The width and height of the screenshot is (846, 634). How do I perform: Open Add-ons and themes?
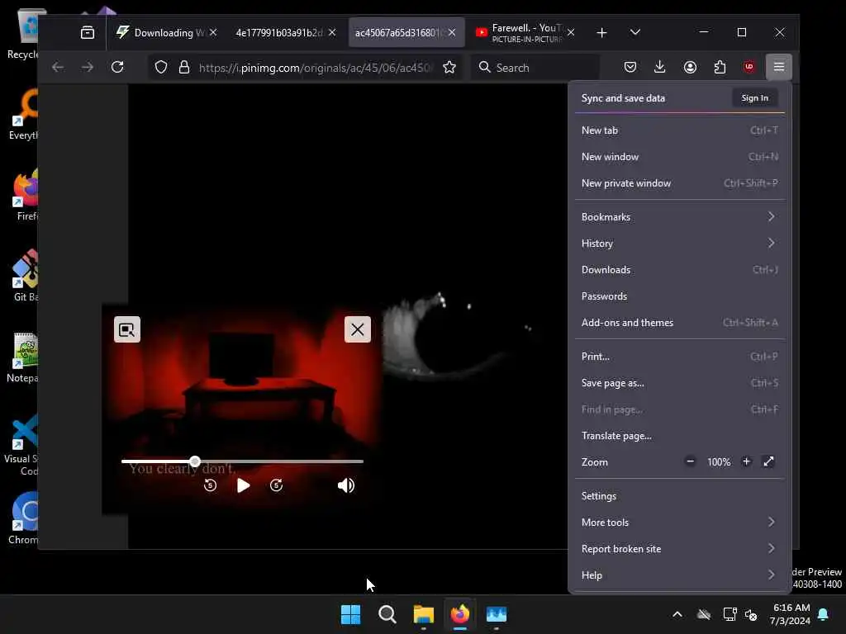coord(679,323)
